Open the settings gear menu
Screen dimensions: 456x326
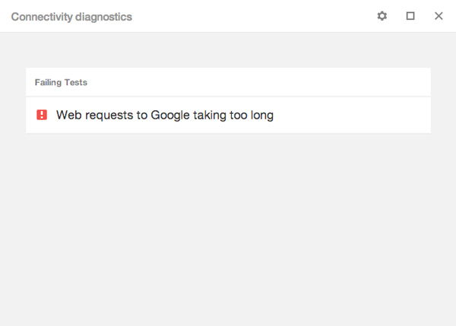click(382, 16)
